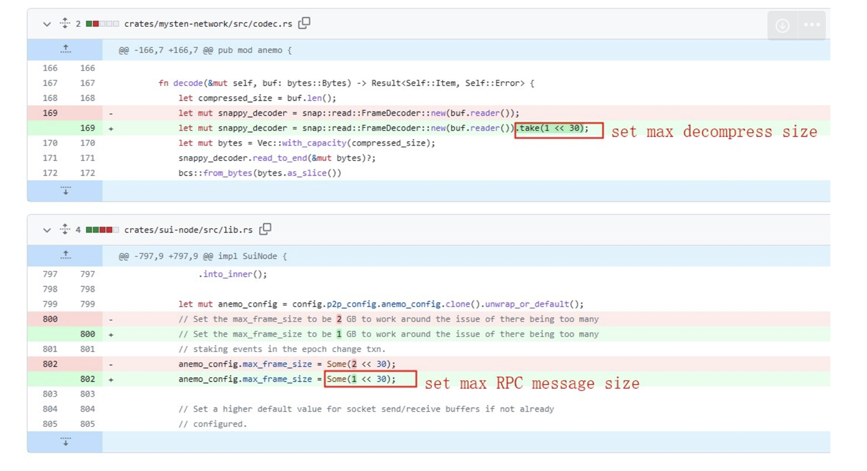Copy the codec.rs file path
Screen dimensions: 867x471
click(304, 23)
